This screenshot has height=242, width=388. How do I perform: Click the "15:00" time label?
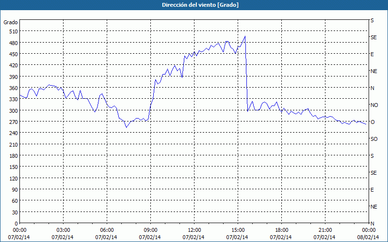pyautogui.click(x=238, y=230)
